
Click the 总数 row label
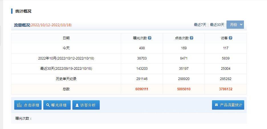pyautogui.click(x=66, y=89)
